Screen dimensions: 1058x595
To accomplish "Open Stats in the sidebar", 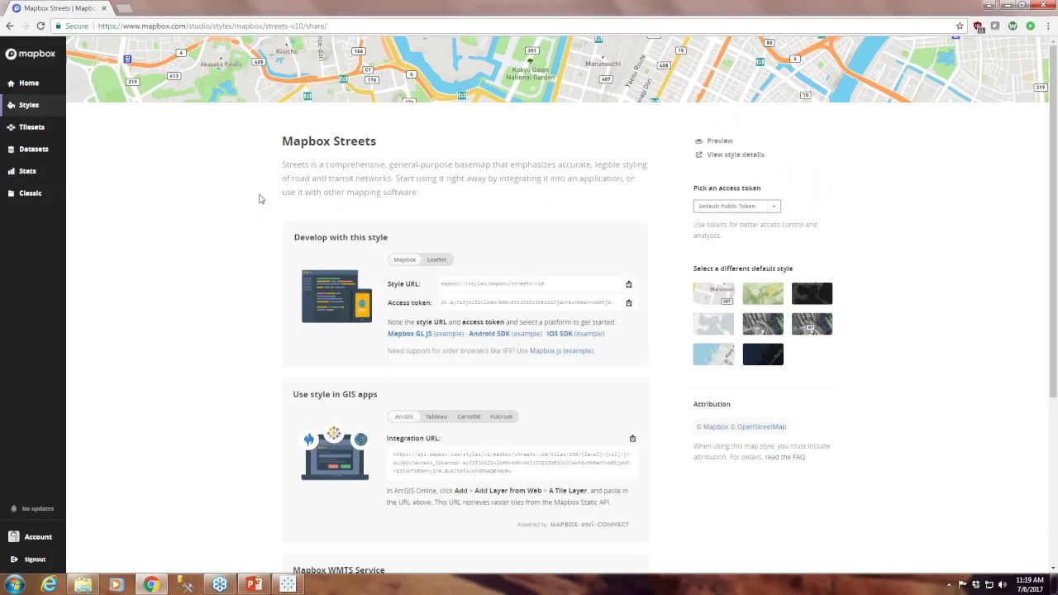I will click(x=27, y=171).
